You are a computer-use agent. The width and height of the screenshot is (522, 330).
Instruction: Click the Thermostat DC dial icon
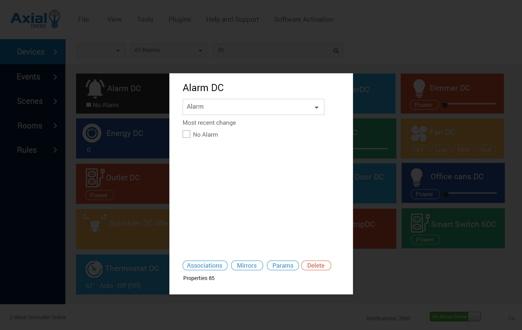(x=94, y=269)
